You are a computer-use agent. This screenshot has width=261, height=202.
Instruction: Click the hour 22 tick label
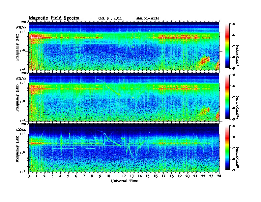tap(203, 176)
